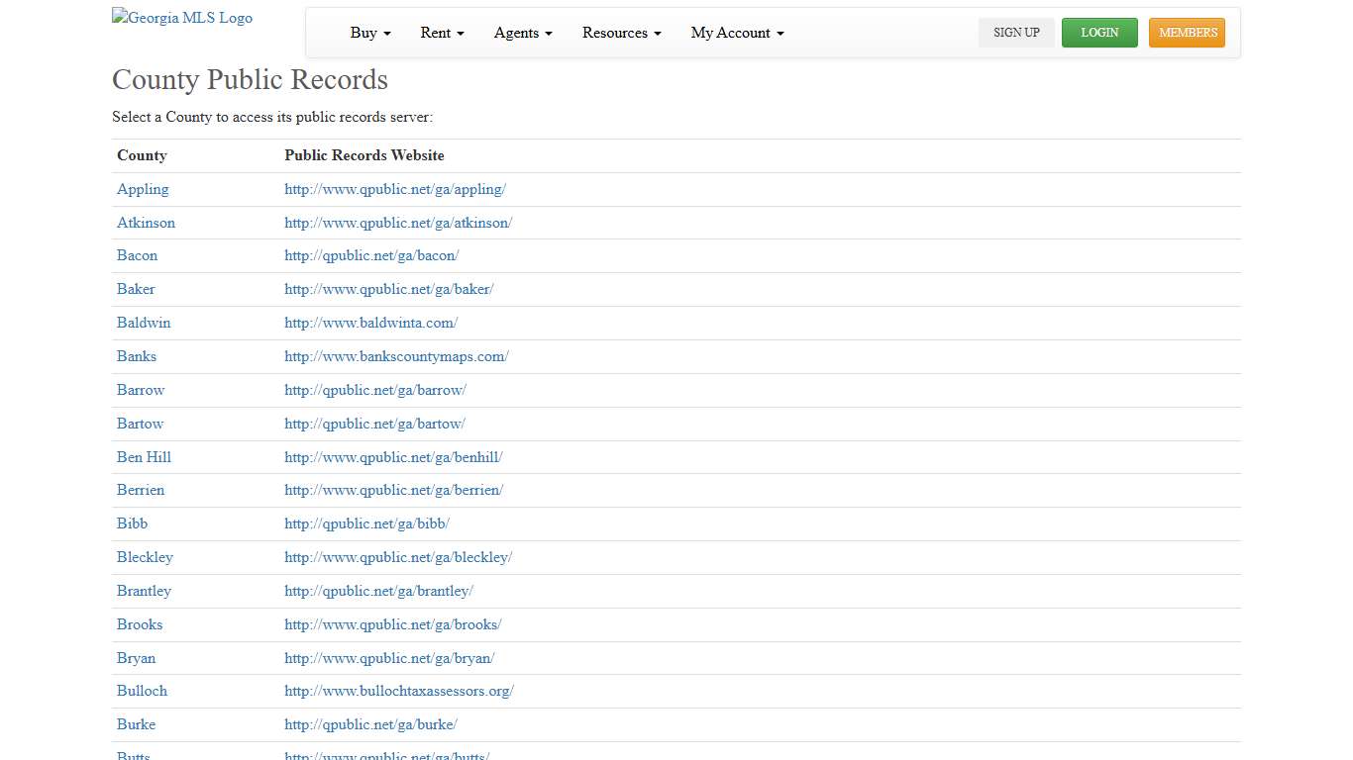1353x760 pixels.
Task: Select the Ben Hill county link
Action: tap(144, 457)
